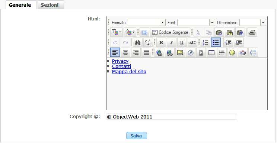This screenshot has width=277, height=143.
Task: Insert an image using the picture icon
Action: (x=180, y=52)
